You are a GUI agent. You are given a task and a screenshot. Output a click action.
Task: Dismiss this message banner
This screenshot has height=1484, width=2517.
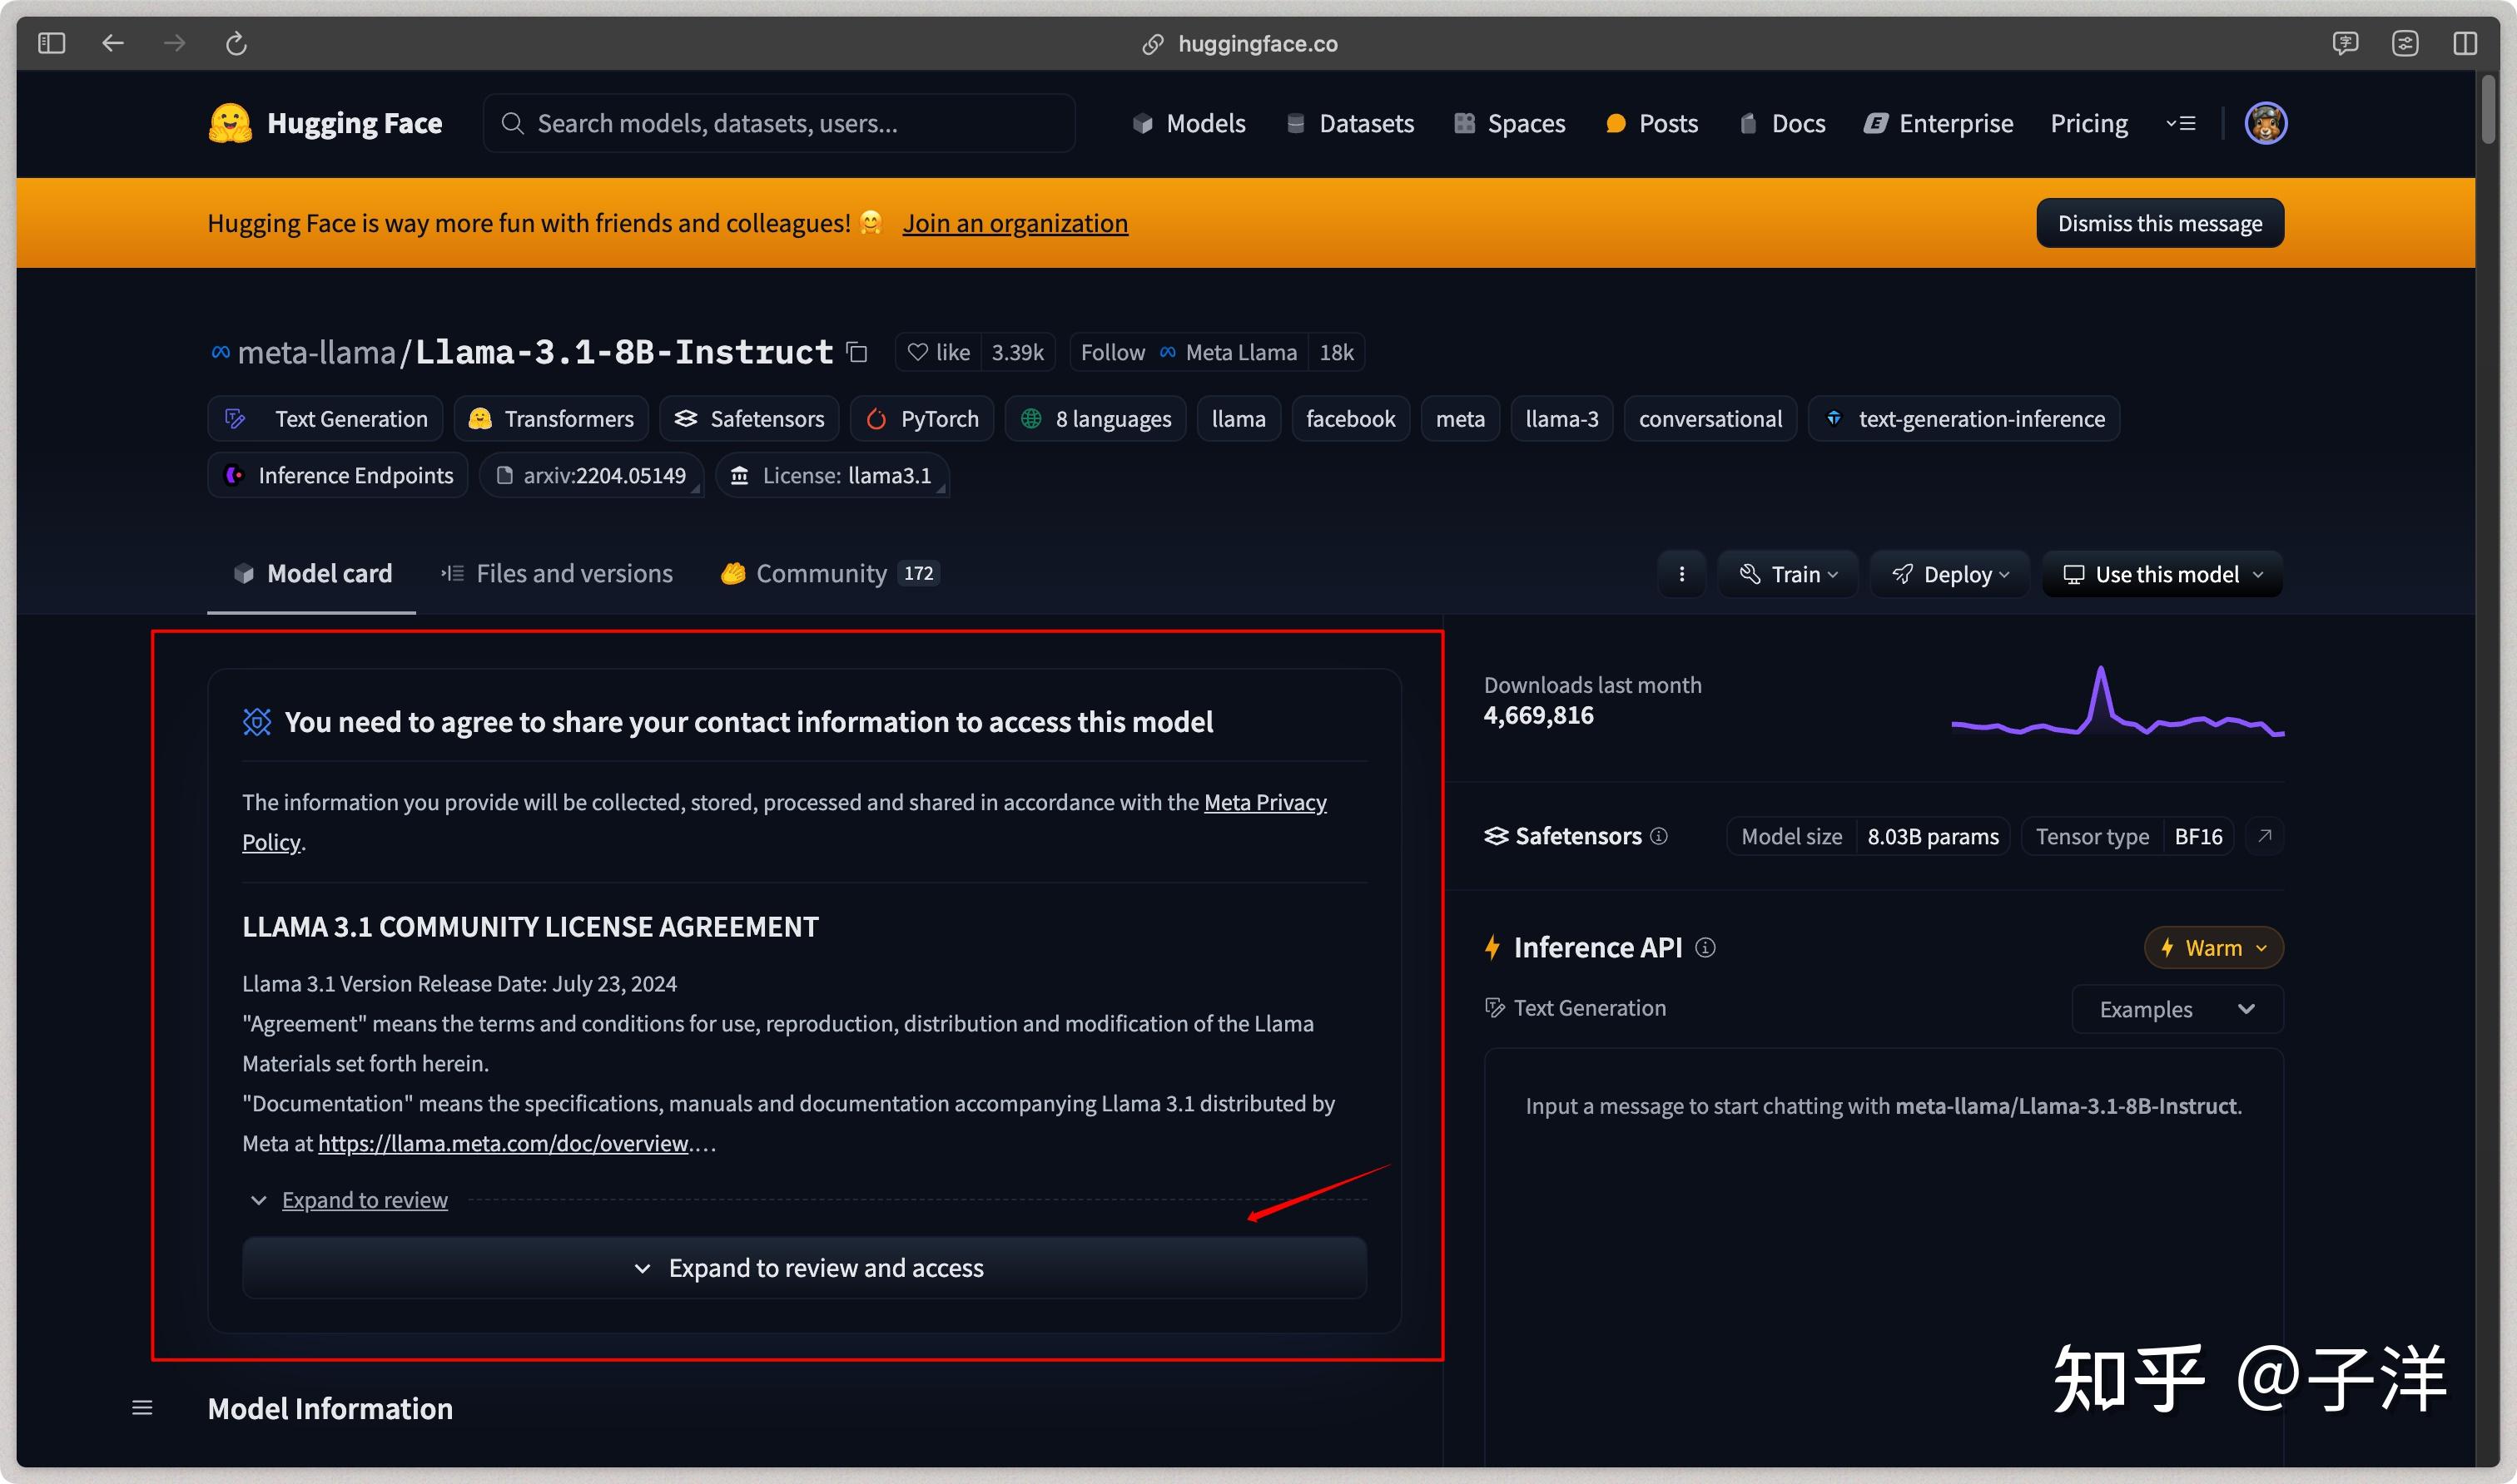2159,223
